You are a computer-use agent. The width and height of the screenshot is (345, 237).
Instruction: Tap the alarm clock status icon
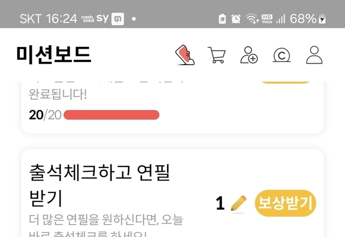click(236, 18)
